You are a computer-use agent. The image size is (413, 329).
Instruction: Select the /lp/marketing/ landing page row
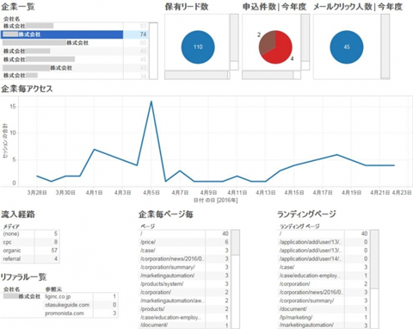pyautogui.click(x=324, y=317)
